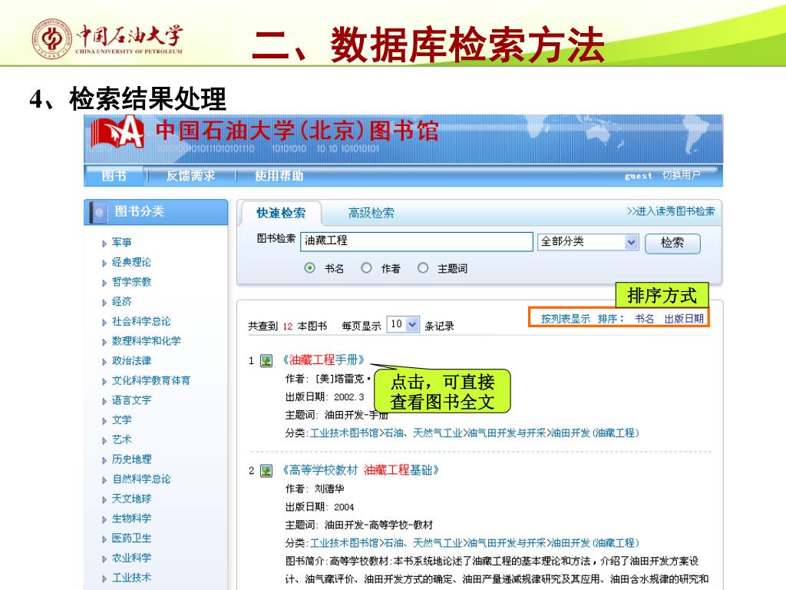The image size is (786, 590).
Task: Expand the 经济 category
Action: coord(104,303)
